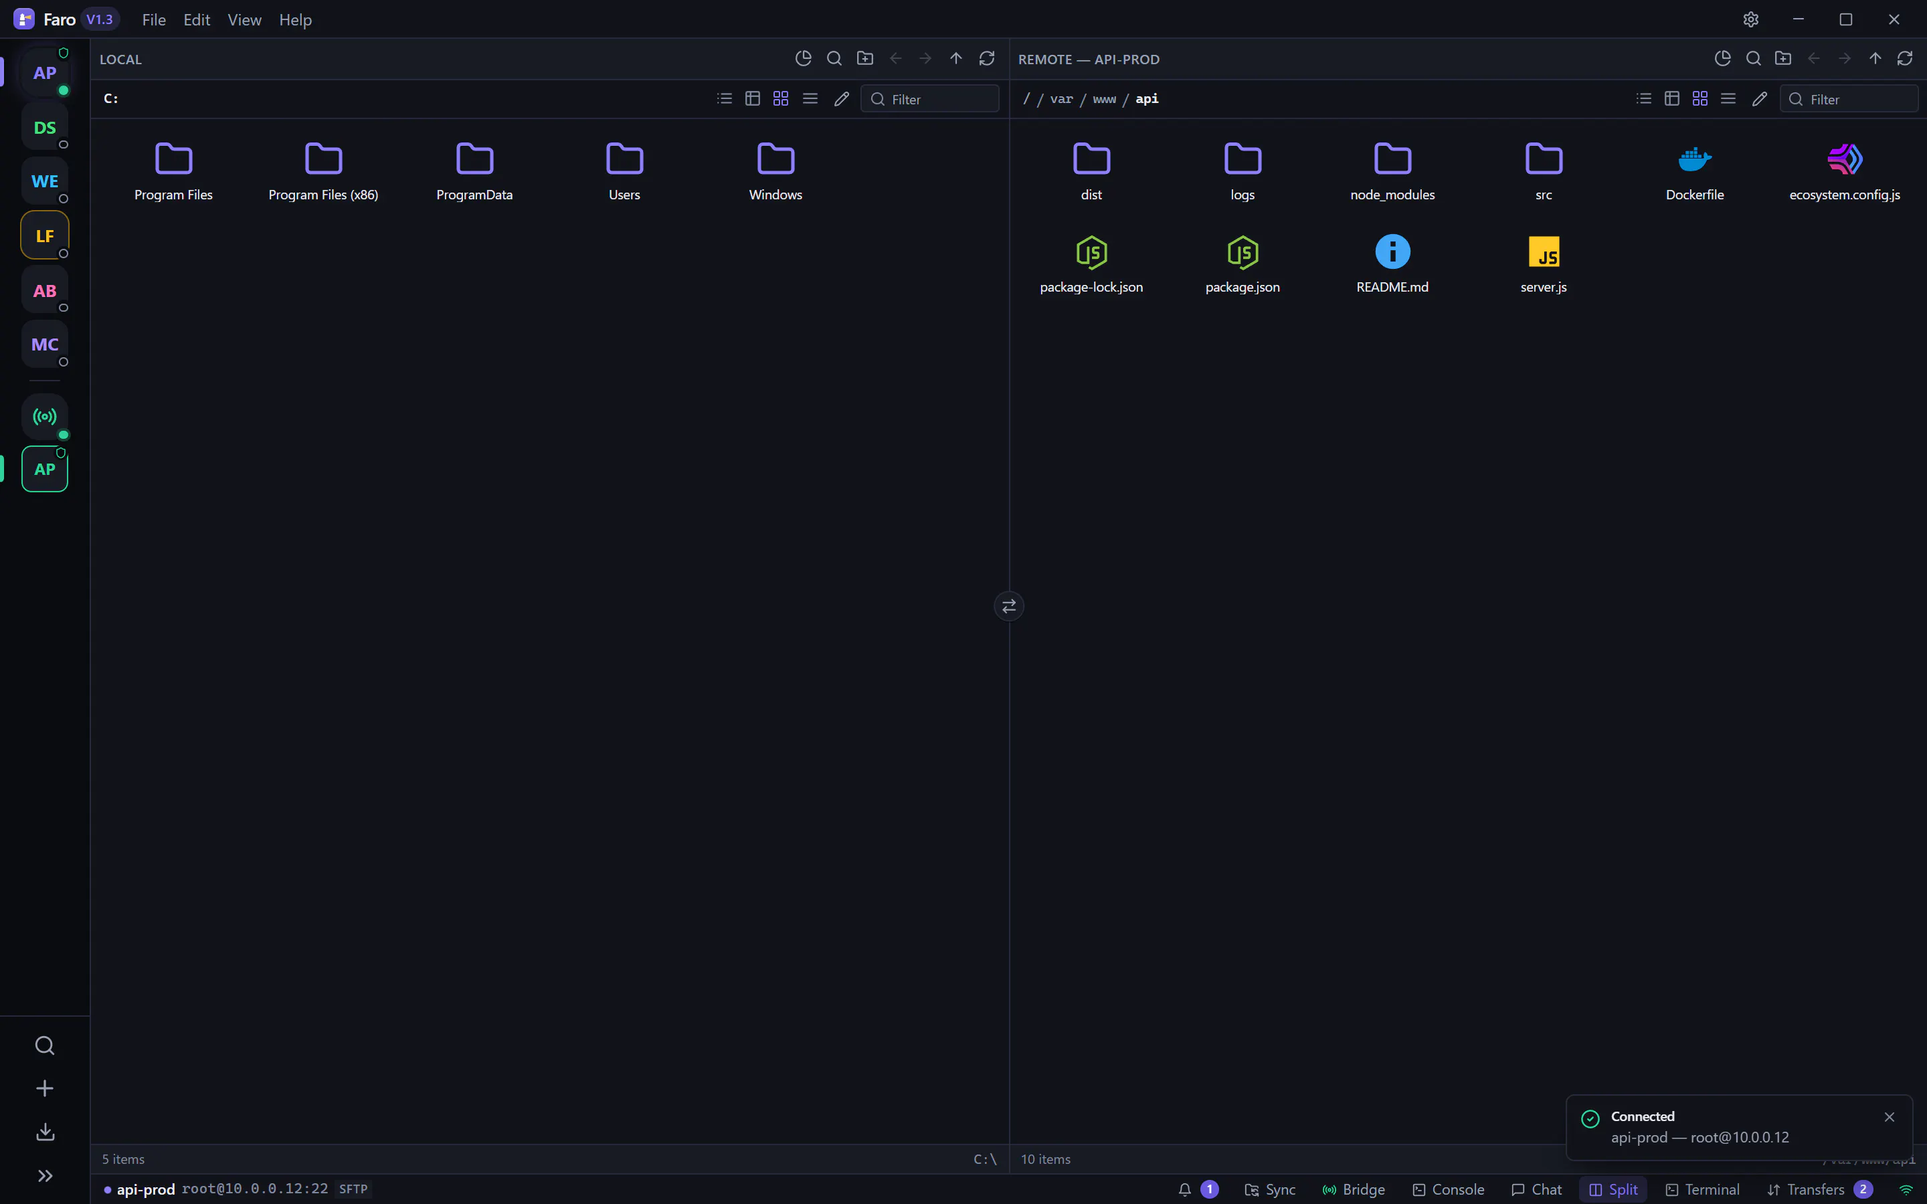
Task: Select the Program Files folder
Action: tap(173, 172)
